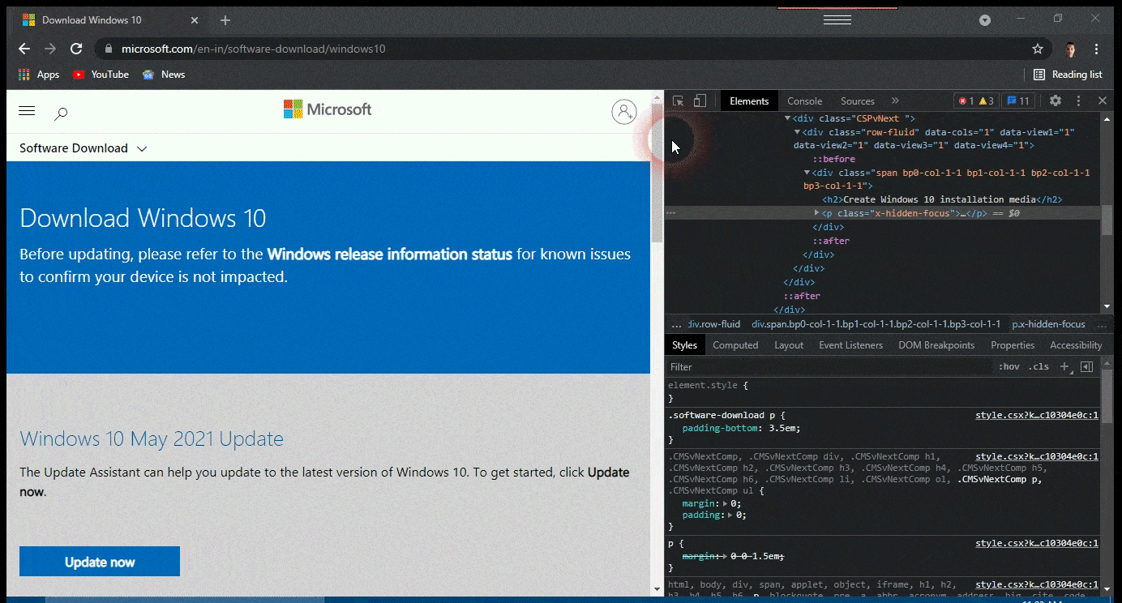Expand the p class x-hidden-focus node
Viewport: 1122px width, 603px height.
(816, 213)
